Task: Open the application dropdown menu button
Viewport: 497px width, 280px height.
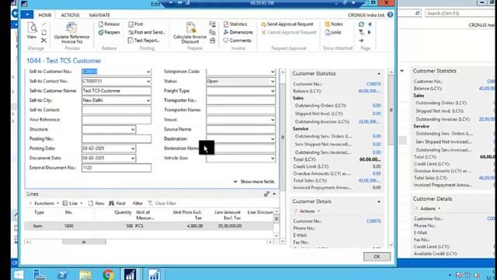Action: 27,15
